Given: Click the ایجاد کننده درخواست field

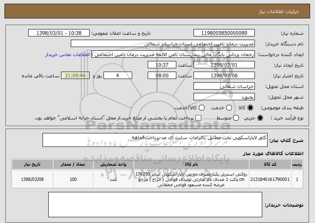Looking at the screenshot, I should pyautogui.click(x=173, y=54).
